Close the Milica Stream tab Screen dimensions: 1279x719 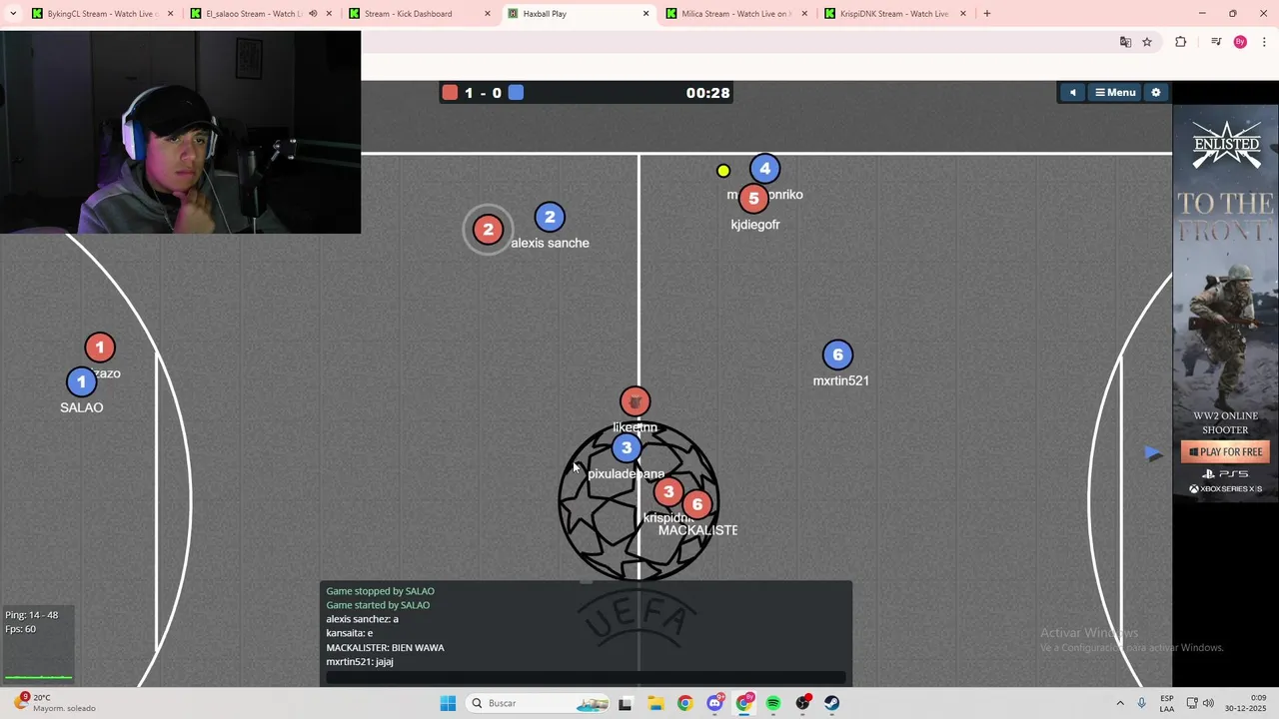804,14
